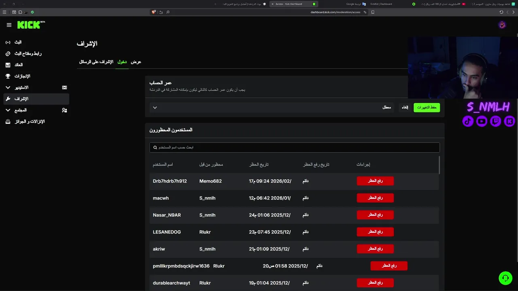Click the streamer webcam overlay
This screenshot has width=518, height=291.
click(463, 67)
